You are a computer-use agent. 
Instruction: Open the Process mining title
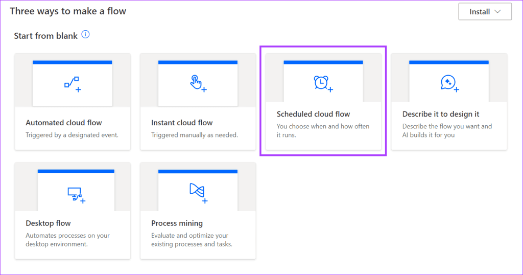pyautogui.click(x=177, y=223)
